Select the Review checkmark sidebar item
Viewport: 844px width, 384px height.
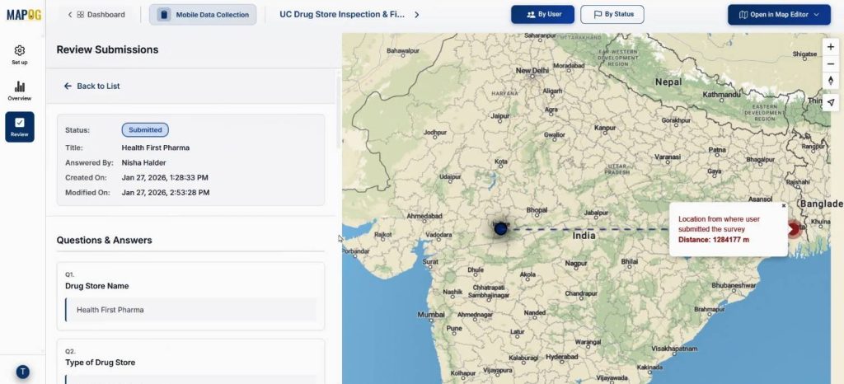point(20,127)
